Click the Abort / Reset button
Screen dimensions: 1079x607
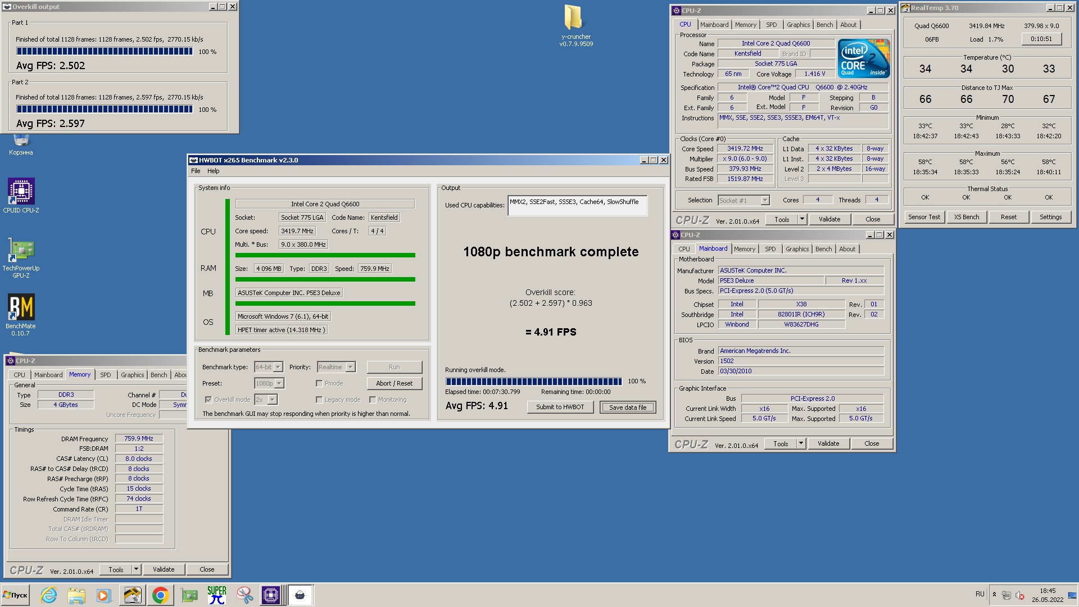(x=394, y=383)
